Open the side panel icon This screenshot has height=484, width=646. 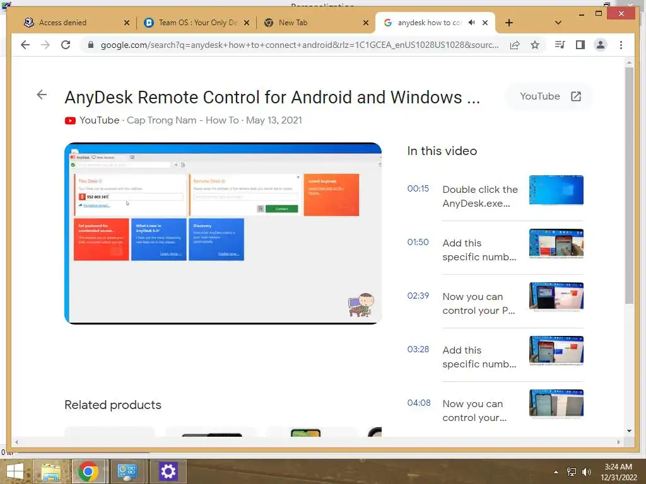pos(580,45)
